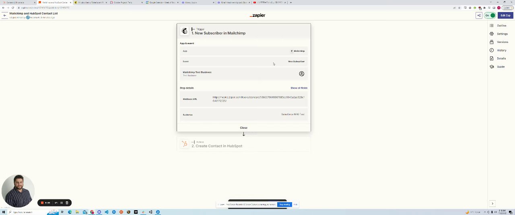Viewport: 515px width, 215px height.
Task: Select the Mailchimp app field value
Action: pyautogui.click(x=298, y=51)
